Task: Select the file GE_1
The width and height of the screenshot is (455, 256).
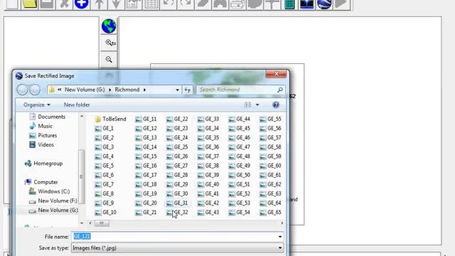Action: [x=105, y=128]
